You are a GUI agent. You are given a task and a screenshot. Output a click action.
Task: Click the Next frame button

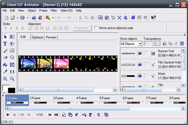50,115
